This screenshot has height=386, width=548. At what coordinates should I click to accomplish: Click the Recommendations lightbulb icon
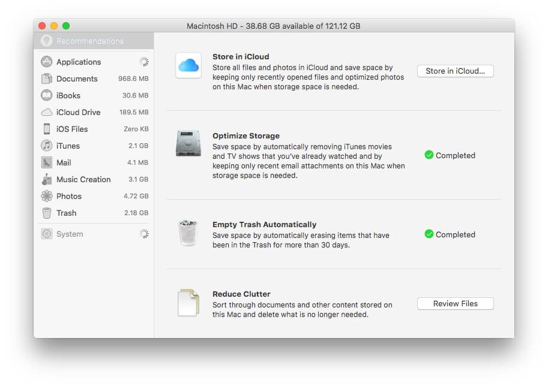pyautogui.click(x=46, y=41)
